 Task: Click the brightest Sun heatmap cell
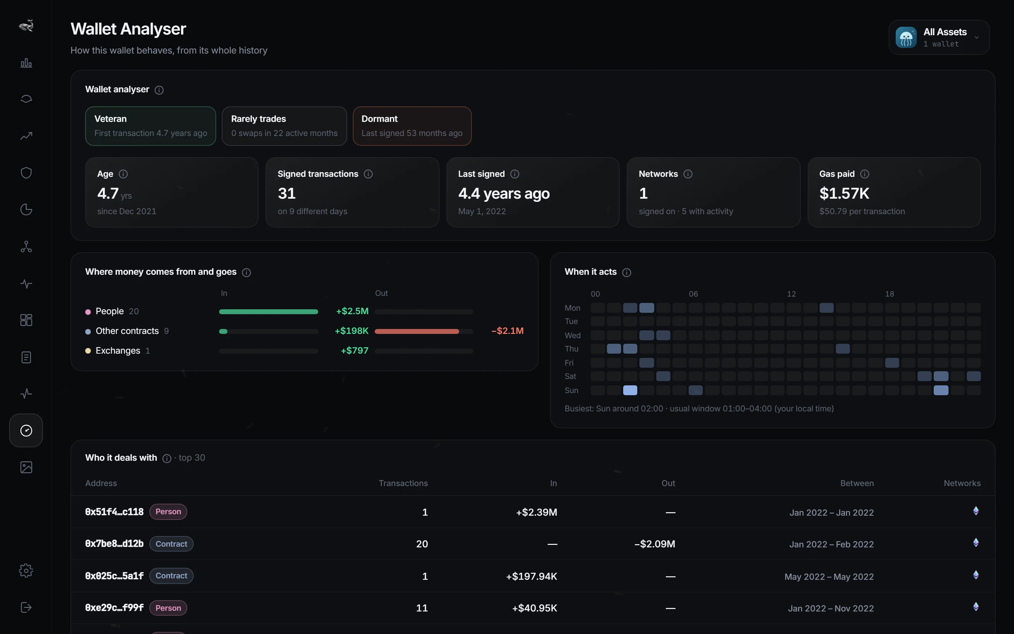(x=630, y=390)
